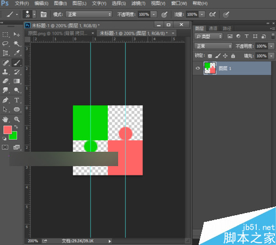The width and height of the screenshot is (276, 245).
Task: Open the layer blend mode 正常 dropdown
Action: [x=213, y=46]
